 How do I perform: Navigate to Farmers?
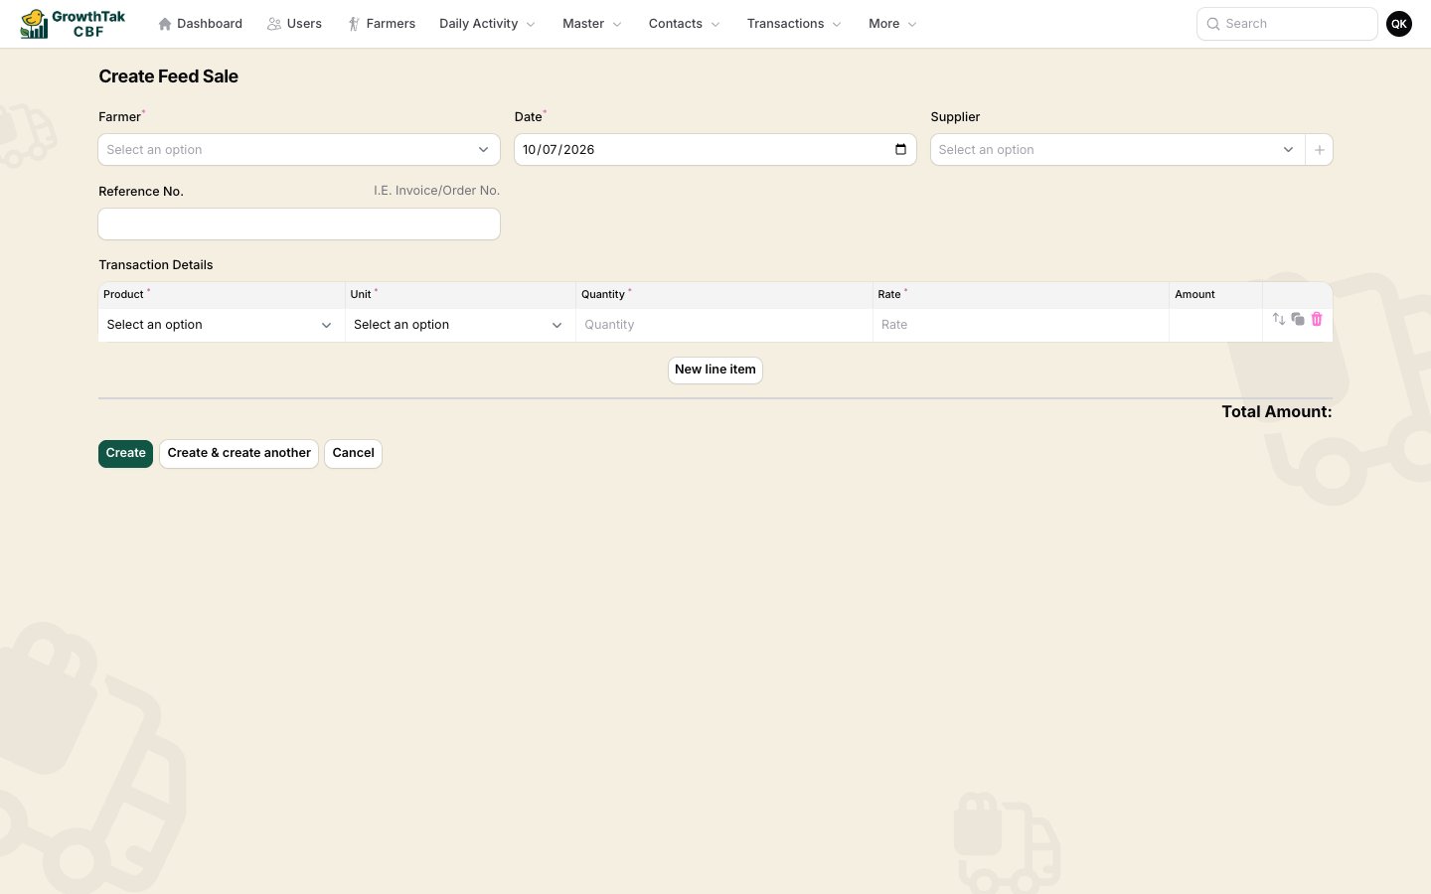pyautogui.click(x=382, y=24)
